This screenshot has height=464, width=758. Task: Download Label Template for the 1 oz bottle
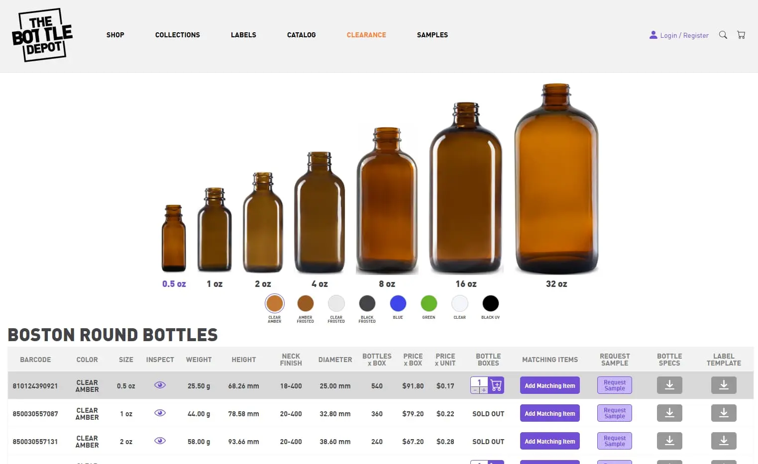724,413
